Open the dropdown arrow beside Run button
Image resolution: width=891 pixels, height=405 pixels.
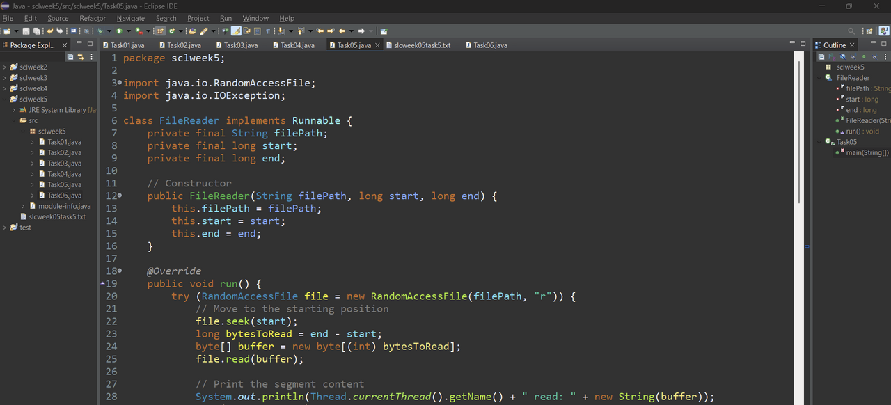[x=129, y=31]
